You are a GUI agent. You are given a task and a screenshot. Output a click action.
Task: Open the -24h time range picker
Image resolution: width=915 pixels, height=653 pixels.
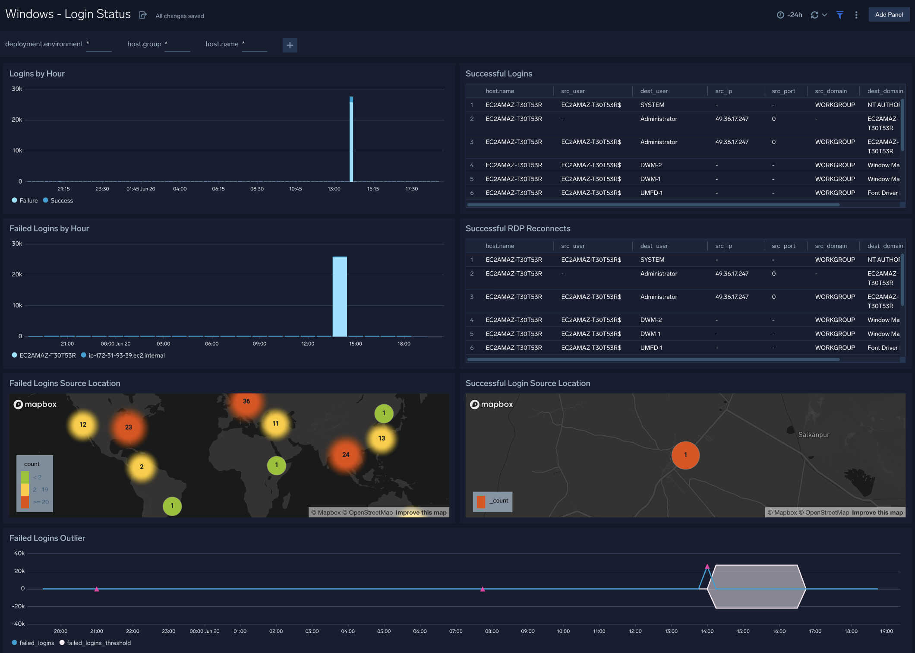pyautogui.click(x=789, y=15)
